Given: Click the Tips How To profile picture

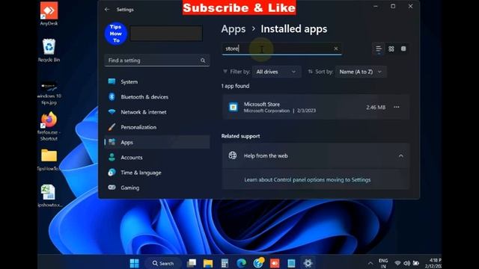Looking at the screenshot, I should pos(116,34).
